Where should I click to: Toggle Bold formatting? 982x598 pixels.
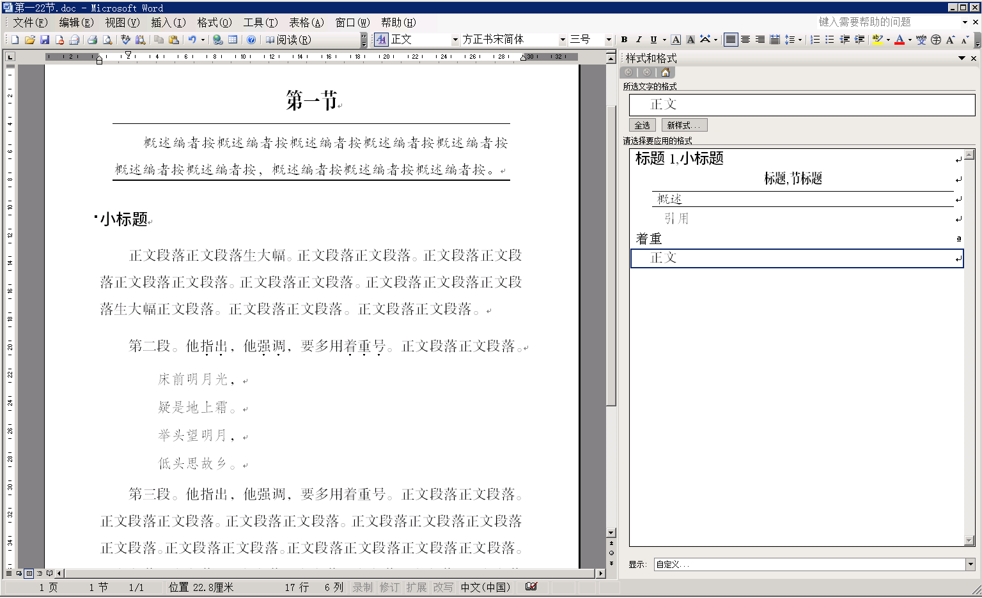[625, 40]
